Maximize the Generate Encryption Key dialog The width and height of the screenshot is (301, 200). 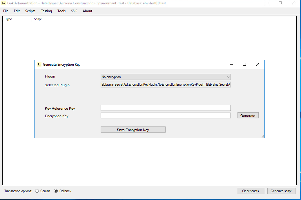[244, 65]
